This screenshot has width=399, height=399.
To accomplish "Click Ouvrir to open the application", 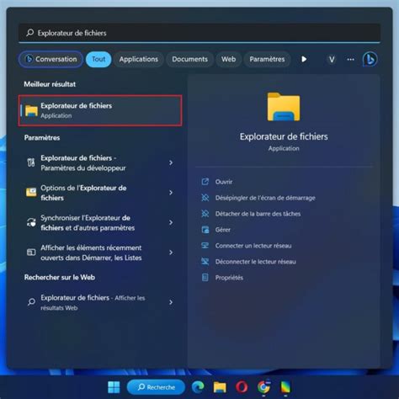I will pyautogui.click(x=224, y=182).
